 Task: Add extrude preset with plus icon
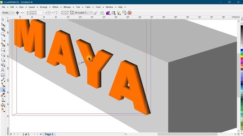17,13
